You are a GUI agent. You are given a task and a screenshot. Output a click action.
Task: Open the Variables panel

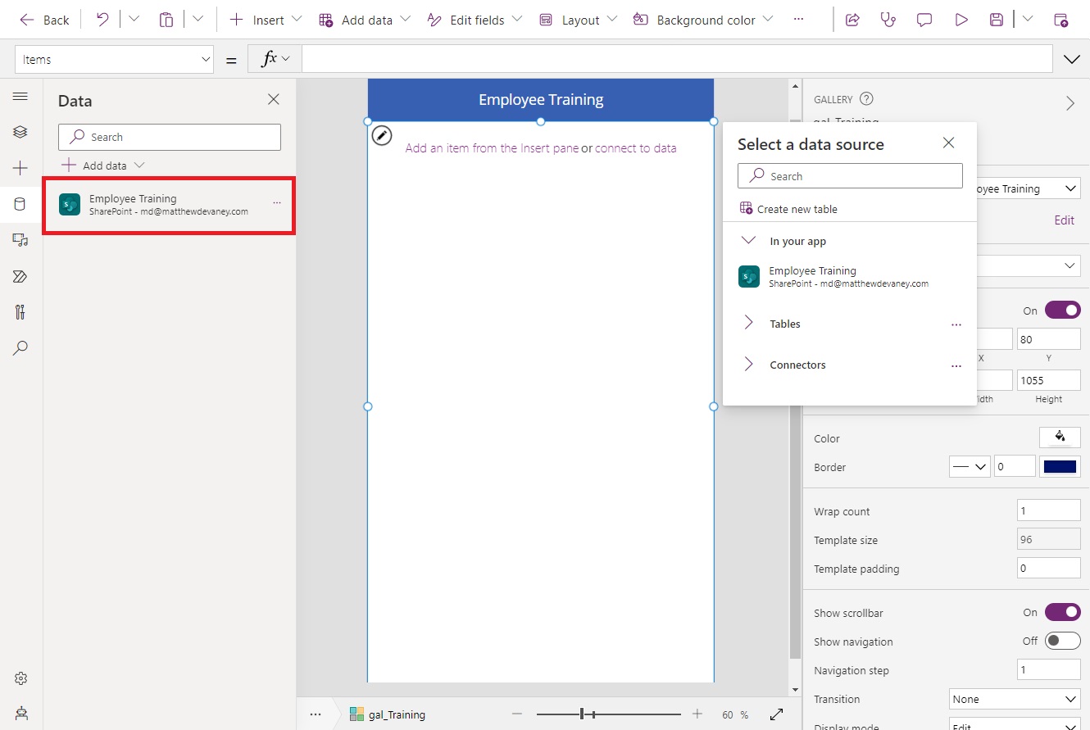[20, 312]
